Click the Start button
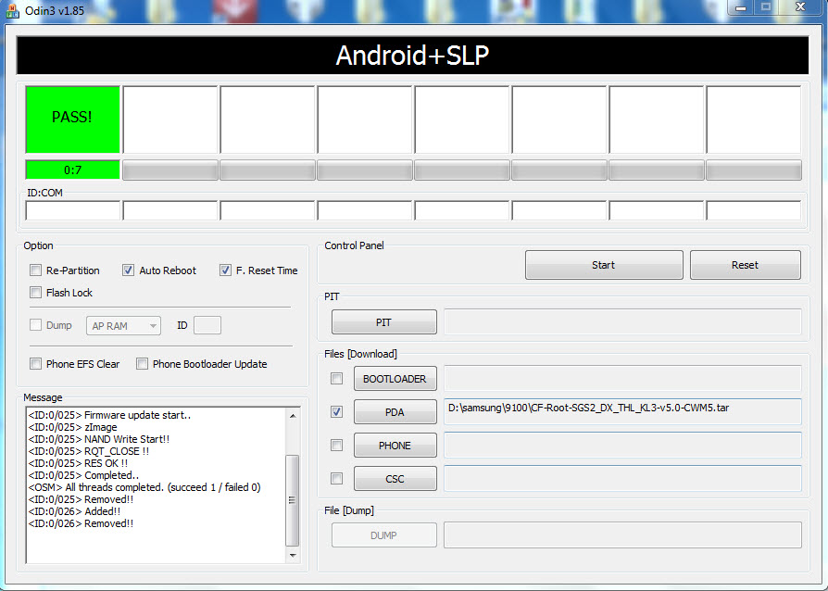 (x=604, y=265)
